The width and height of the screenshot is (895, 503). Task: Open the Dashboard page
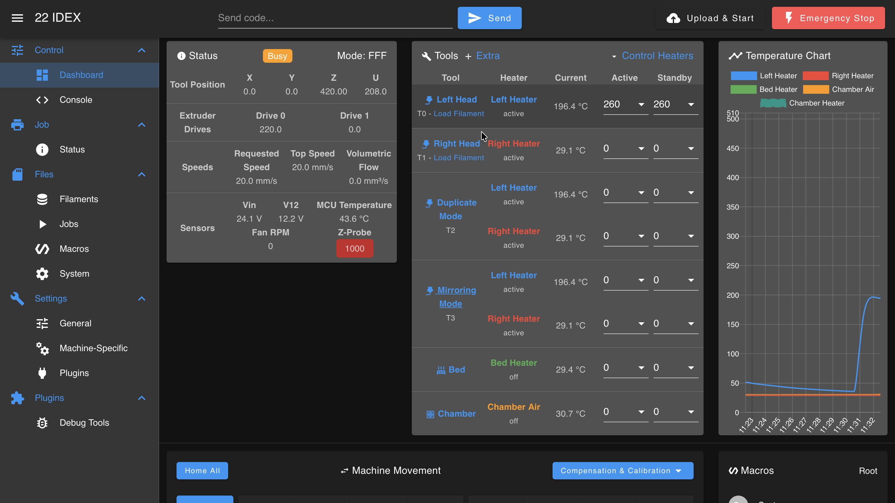click(x=79, y=75)
